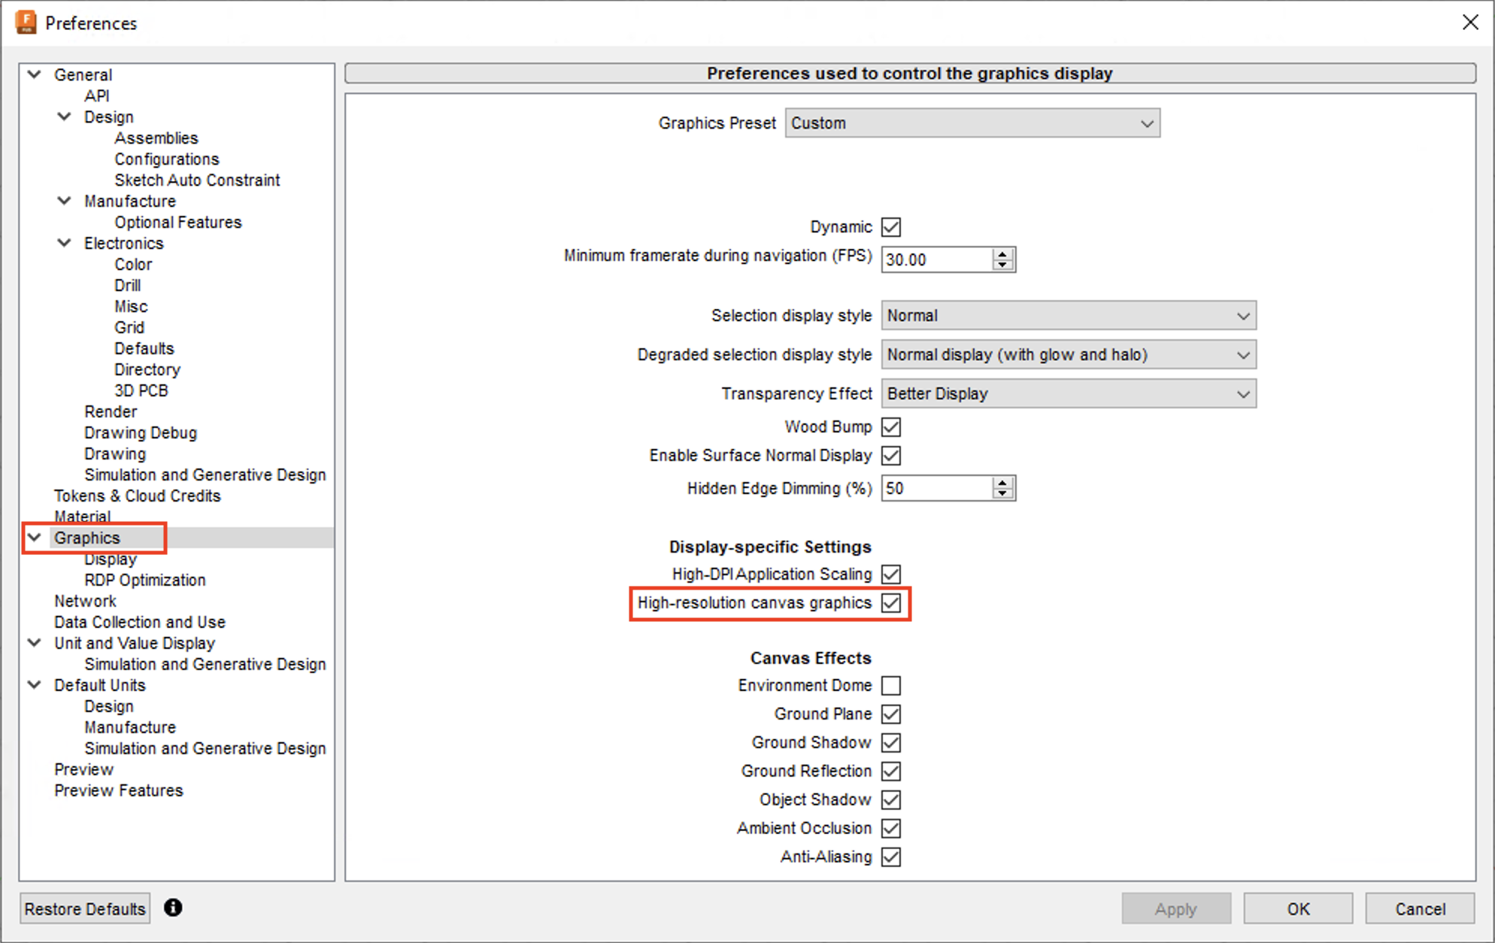The height and width of the screenshot is (943, 1495).
Task: Select Network in the sidebar tree
Action: point(85,601)
